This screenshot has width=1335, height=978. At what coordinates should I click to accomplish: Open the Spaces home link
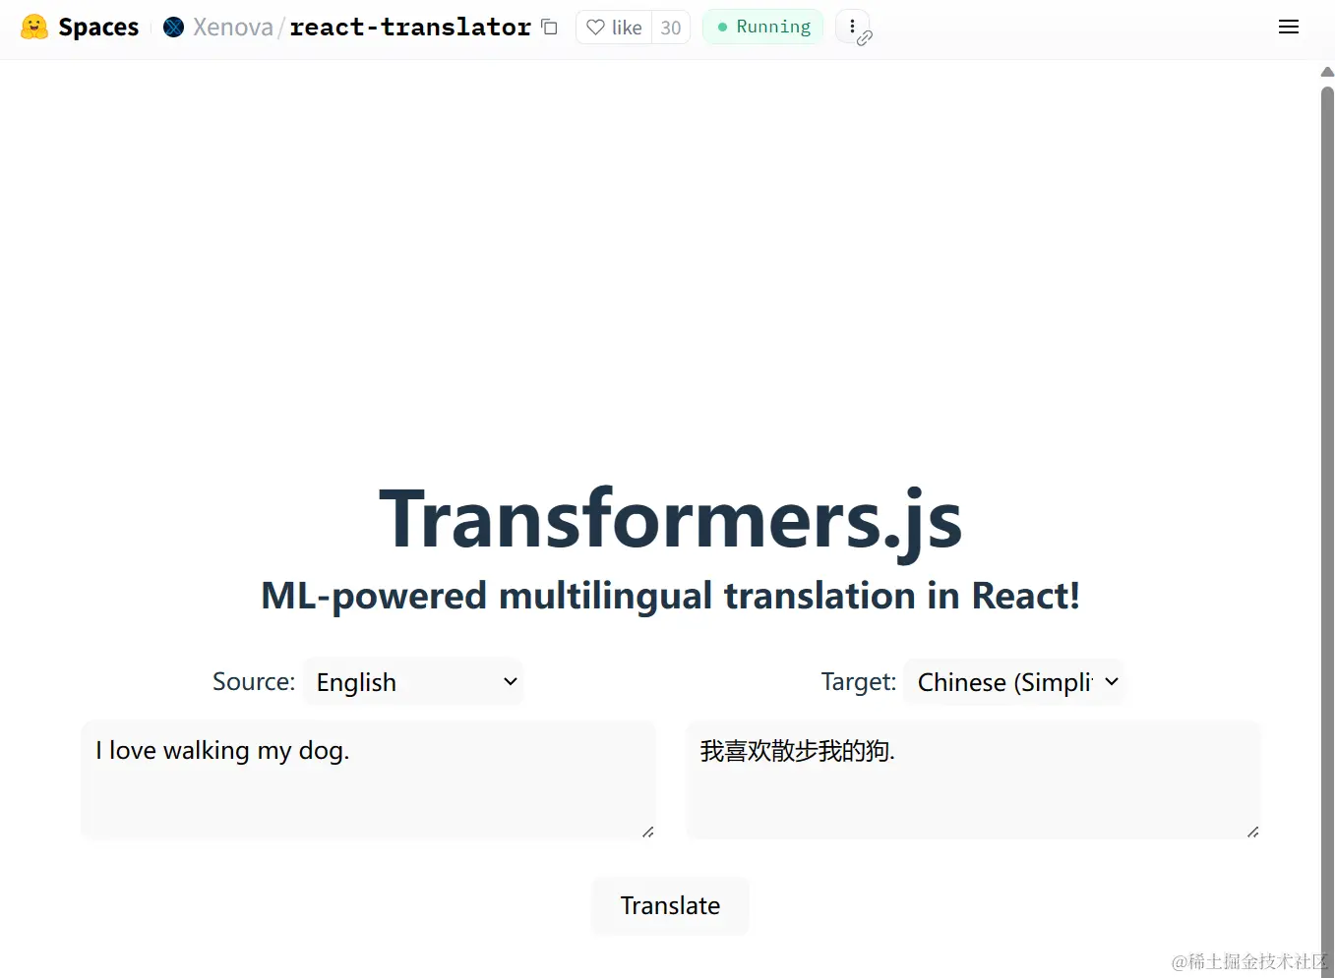(98, 27)
